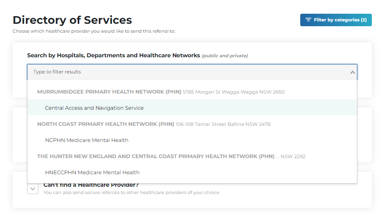Click the Directory of Services page title
This screenshot has height=215, width=384.
click(72, 20)
